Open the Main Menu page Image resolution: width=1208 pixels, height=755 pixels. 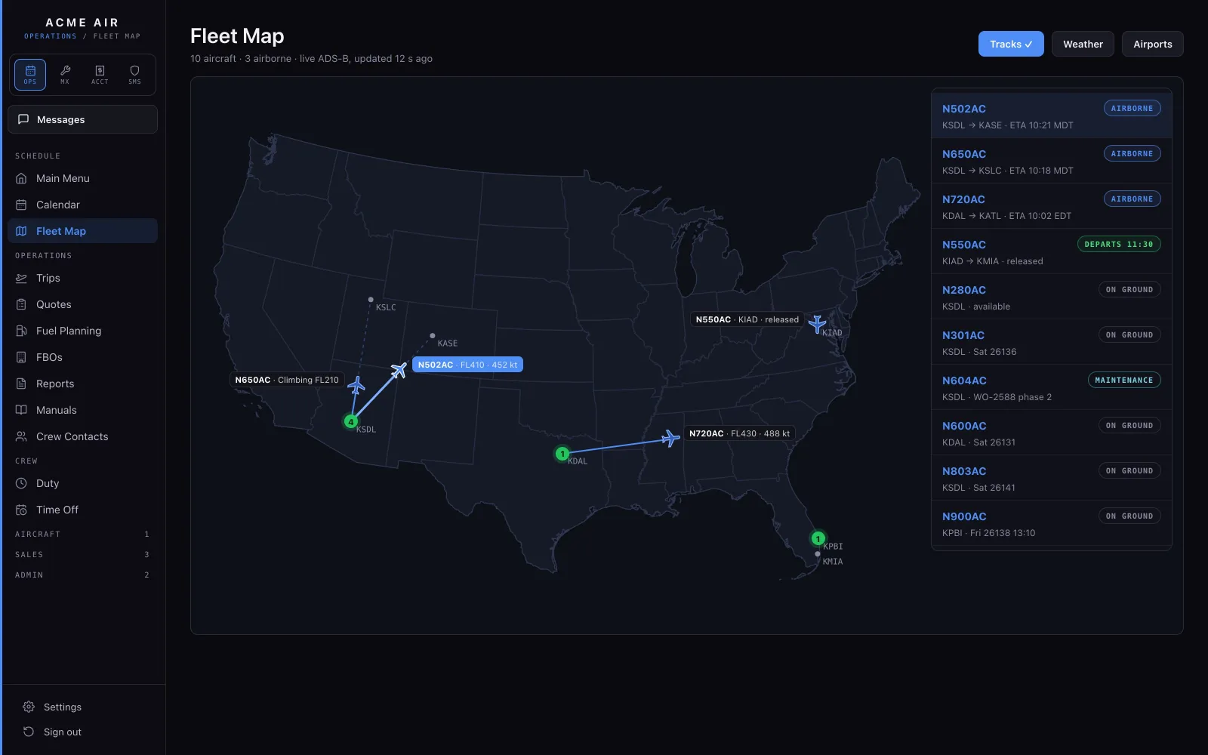(82, 178)
